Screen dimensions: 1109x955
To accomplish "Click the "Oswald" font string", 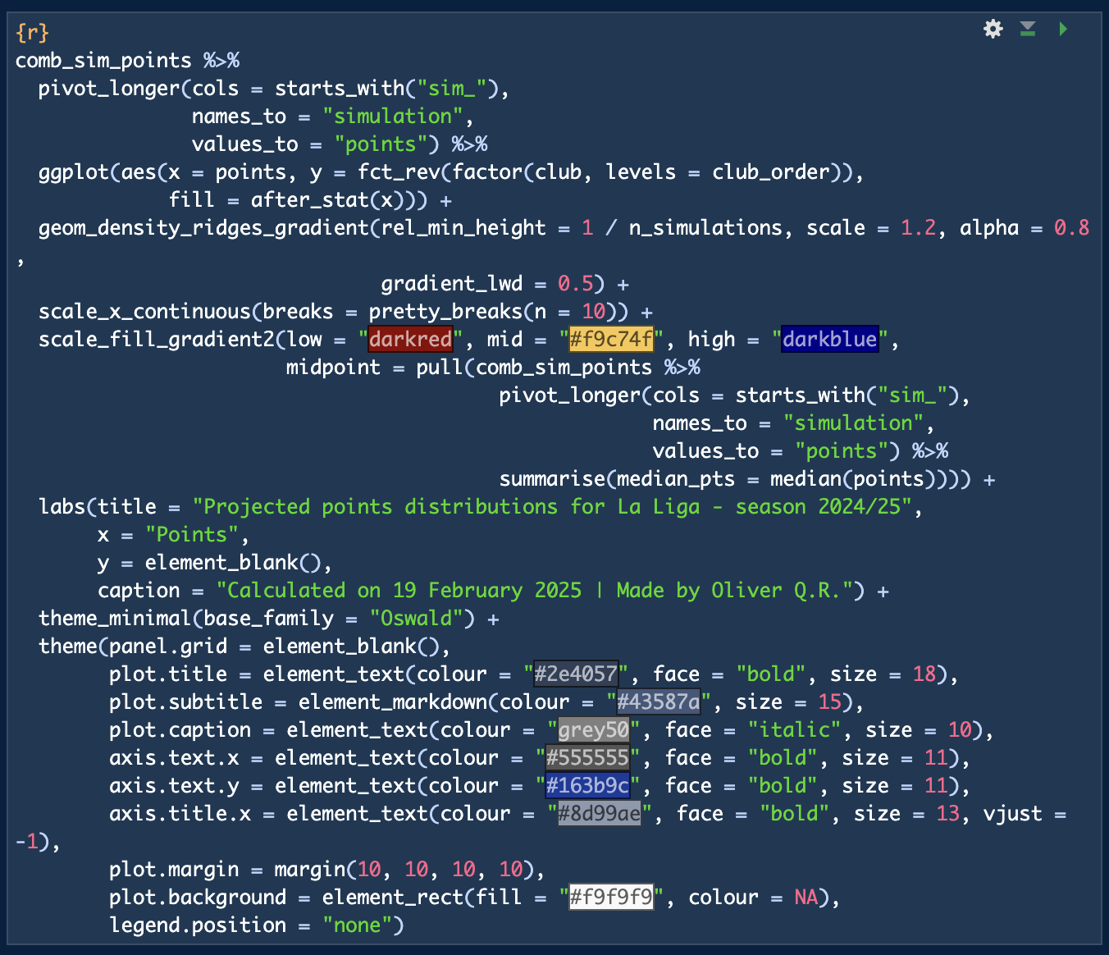I will (x=416, y=618).
